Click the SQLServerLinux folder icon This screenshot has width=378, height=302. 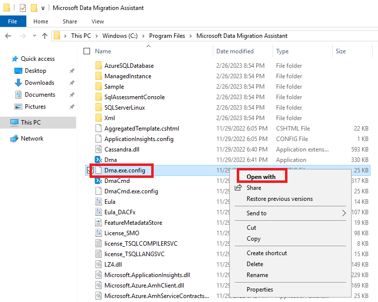pyautogui.click(x=98, y=108)
